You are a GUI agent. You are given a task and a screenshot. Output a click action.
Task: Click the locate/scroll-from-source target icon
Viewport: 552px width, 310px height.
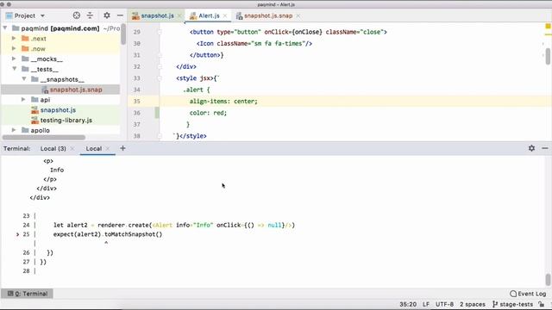[x=77, y=15]
